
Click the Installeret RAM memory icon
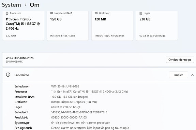click(51, 13)
